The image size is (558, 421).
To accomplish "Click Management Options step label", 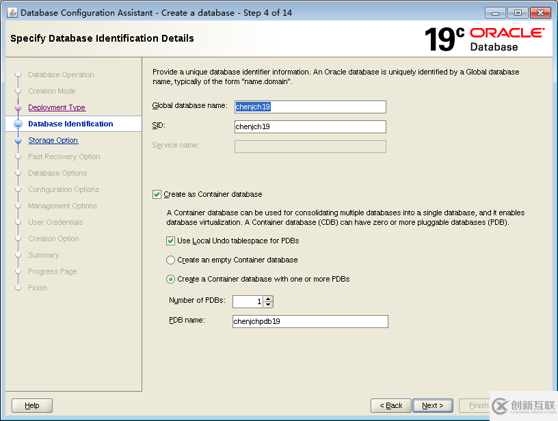I will point(63,206).
